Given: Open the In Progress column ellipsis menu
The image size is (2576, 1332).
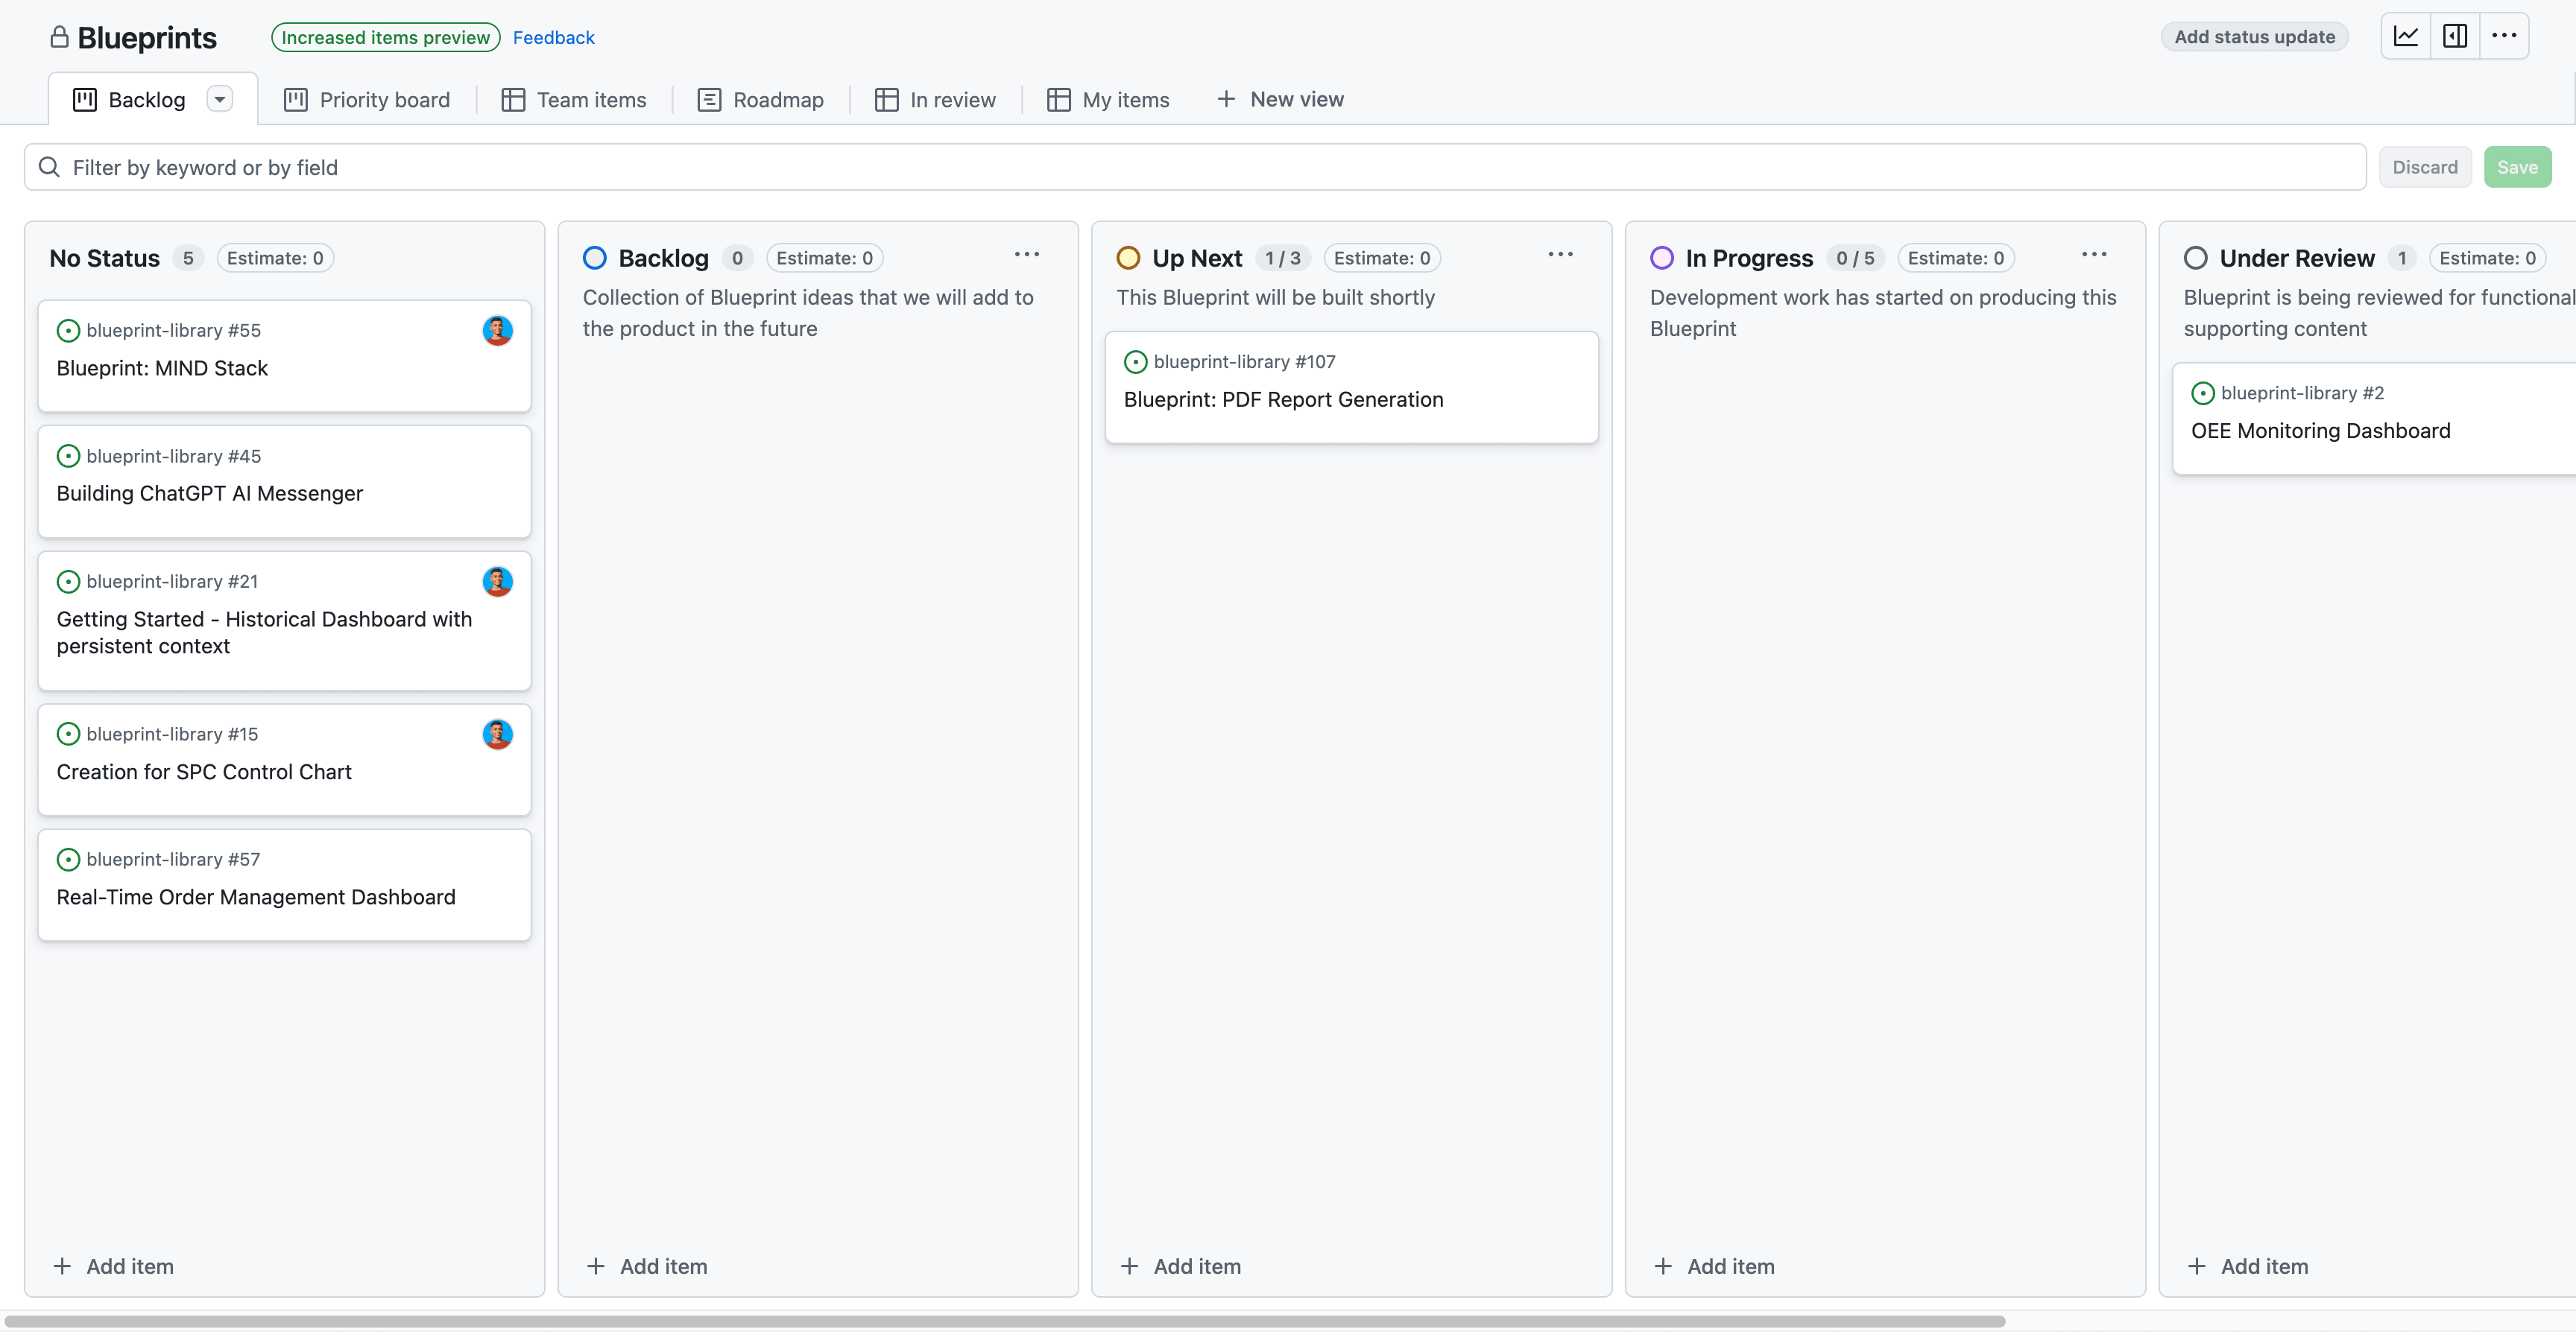Looking at the screenshot, I should 2094,254.
